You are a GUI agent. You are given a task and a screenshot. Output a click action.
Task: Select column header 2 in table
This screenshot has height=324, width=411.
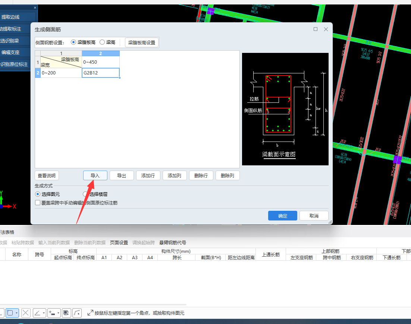(101, 53)
